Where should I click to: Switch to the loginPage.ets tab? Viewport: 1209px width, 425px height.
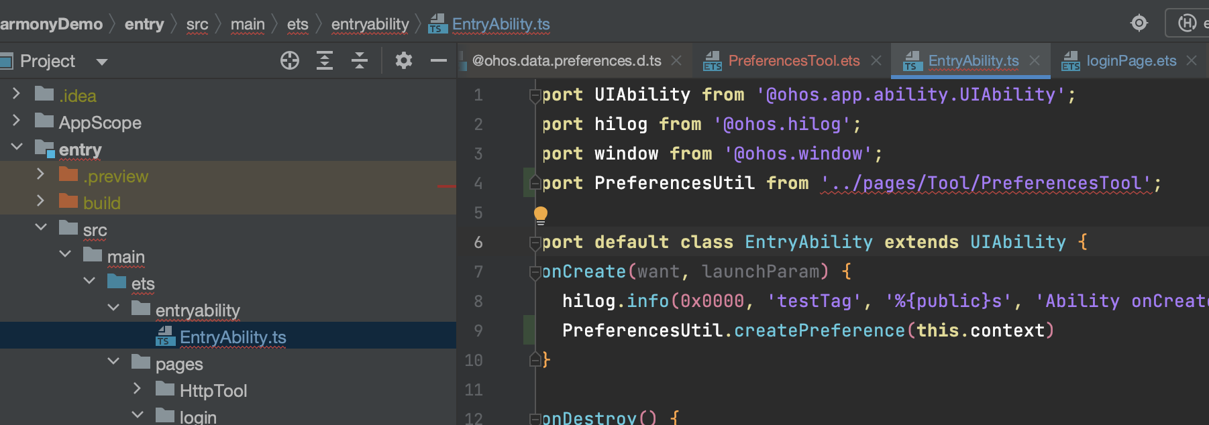click(1131, 61)
